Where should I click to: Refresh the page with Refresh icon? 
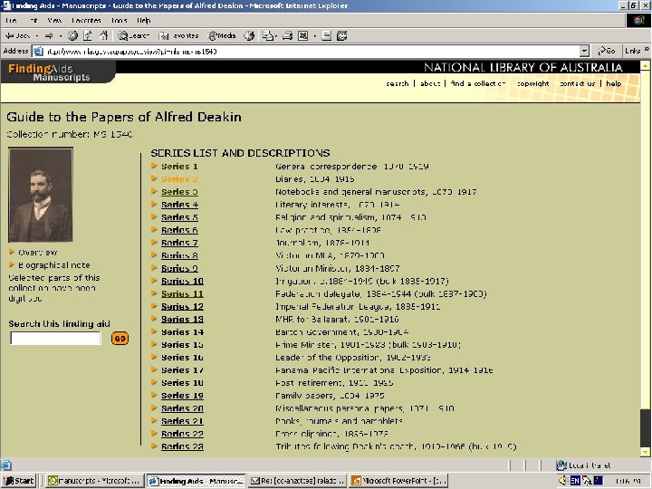88,35
